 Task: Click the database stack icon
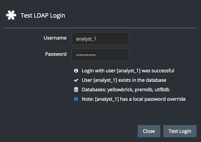tap(76, 90)
